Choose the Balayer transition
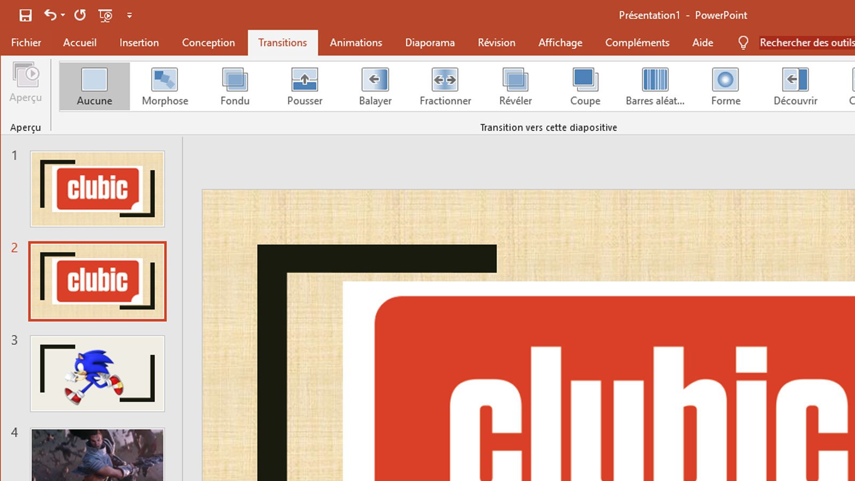 [375, 87]
